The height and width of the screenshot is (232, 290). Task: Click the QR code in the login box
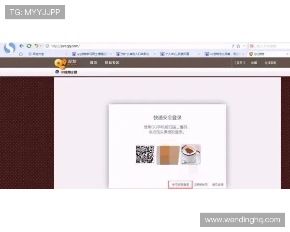(145, 155)
